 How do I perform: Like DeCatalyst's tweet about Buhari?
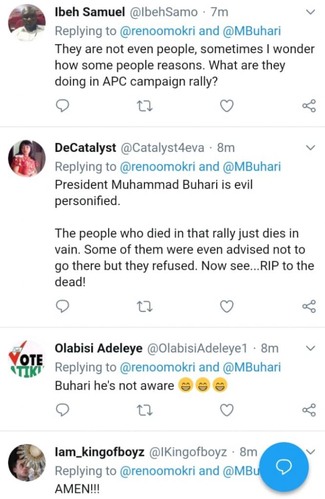[x=227, y=306]
